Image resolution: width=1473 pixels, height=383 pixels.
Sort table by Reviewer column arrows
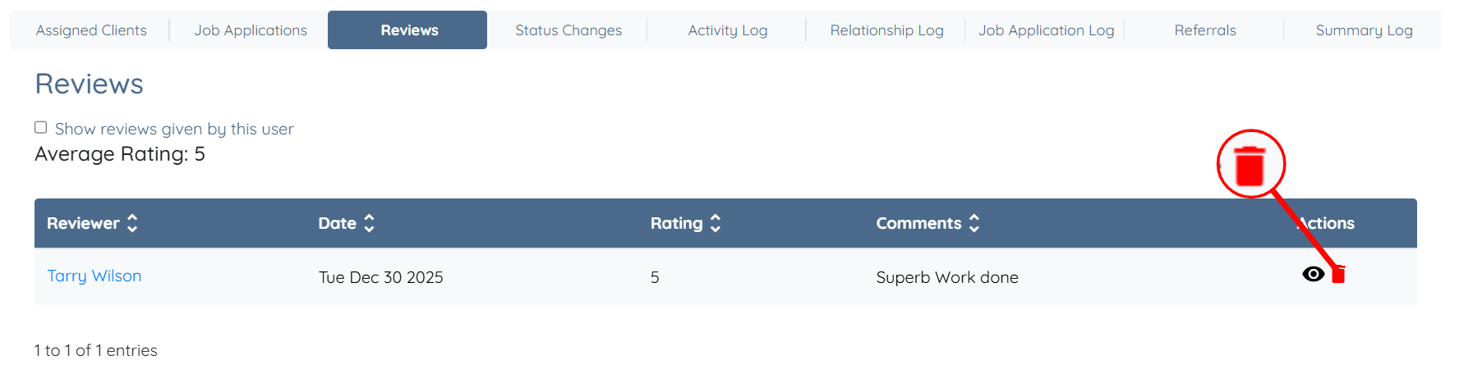click(132, 223)
